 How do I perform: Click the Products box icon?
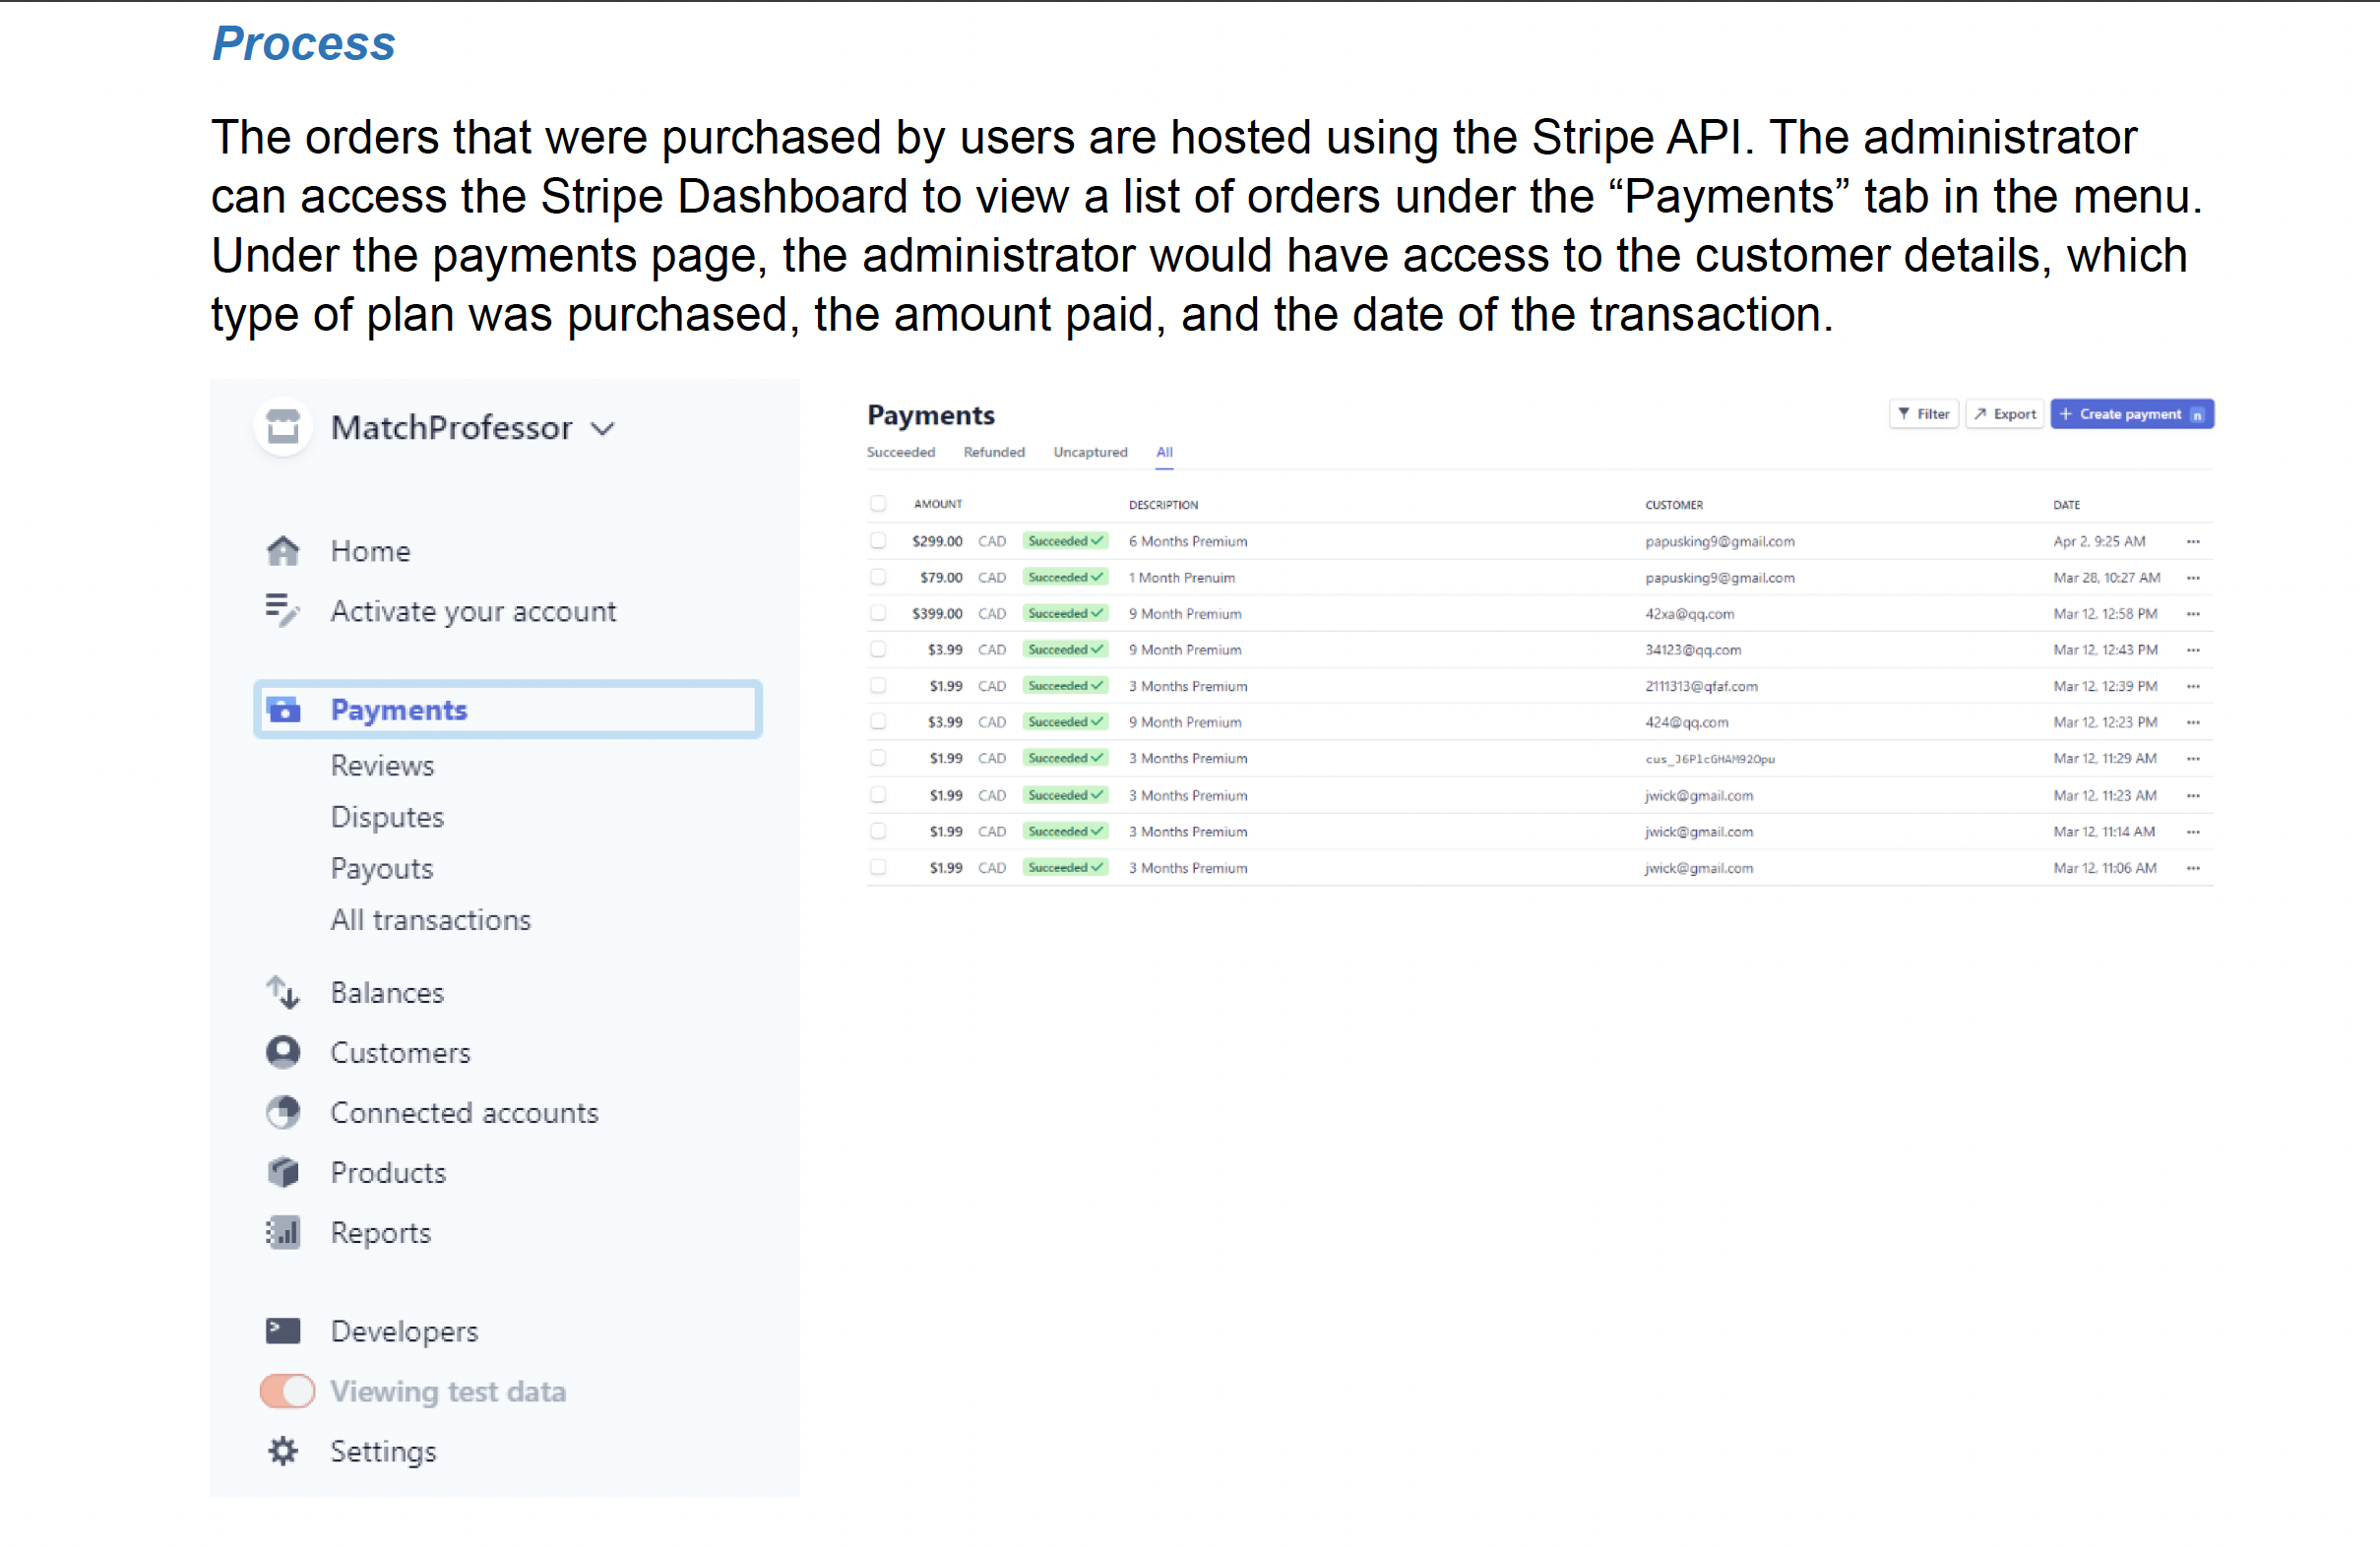pos(283,1172)
